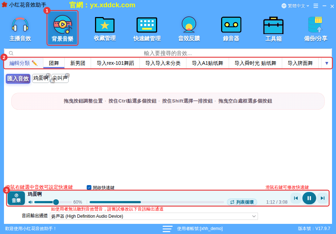
Task: Click the 版本號 V17.9.7 version text
Action: [314, 229]
